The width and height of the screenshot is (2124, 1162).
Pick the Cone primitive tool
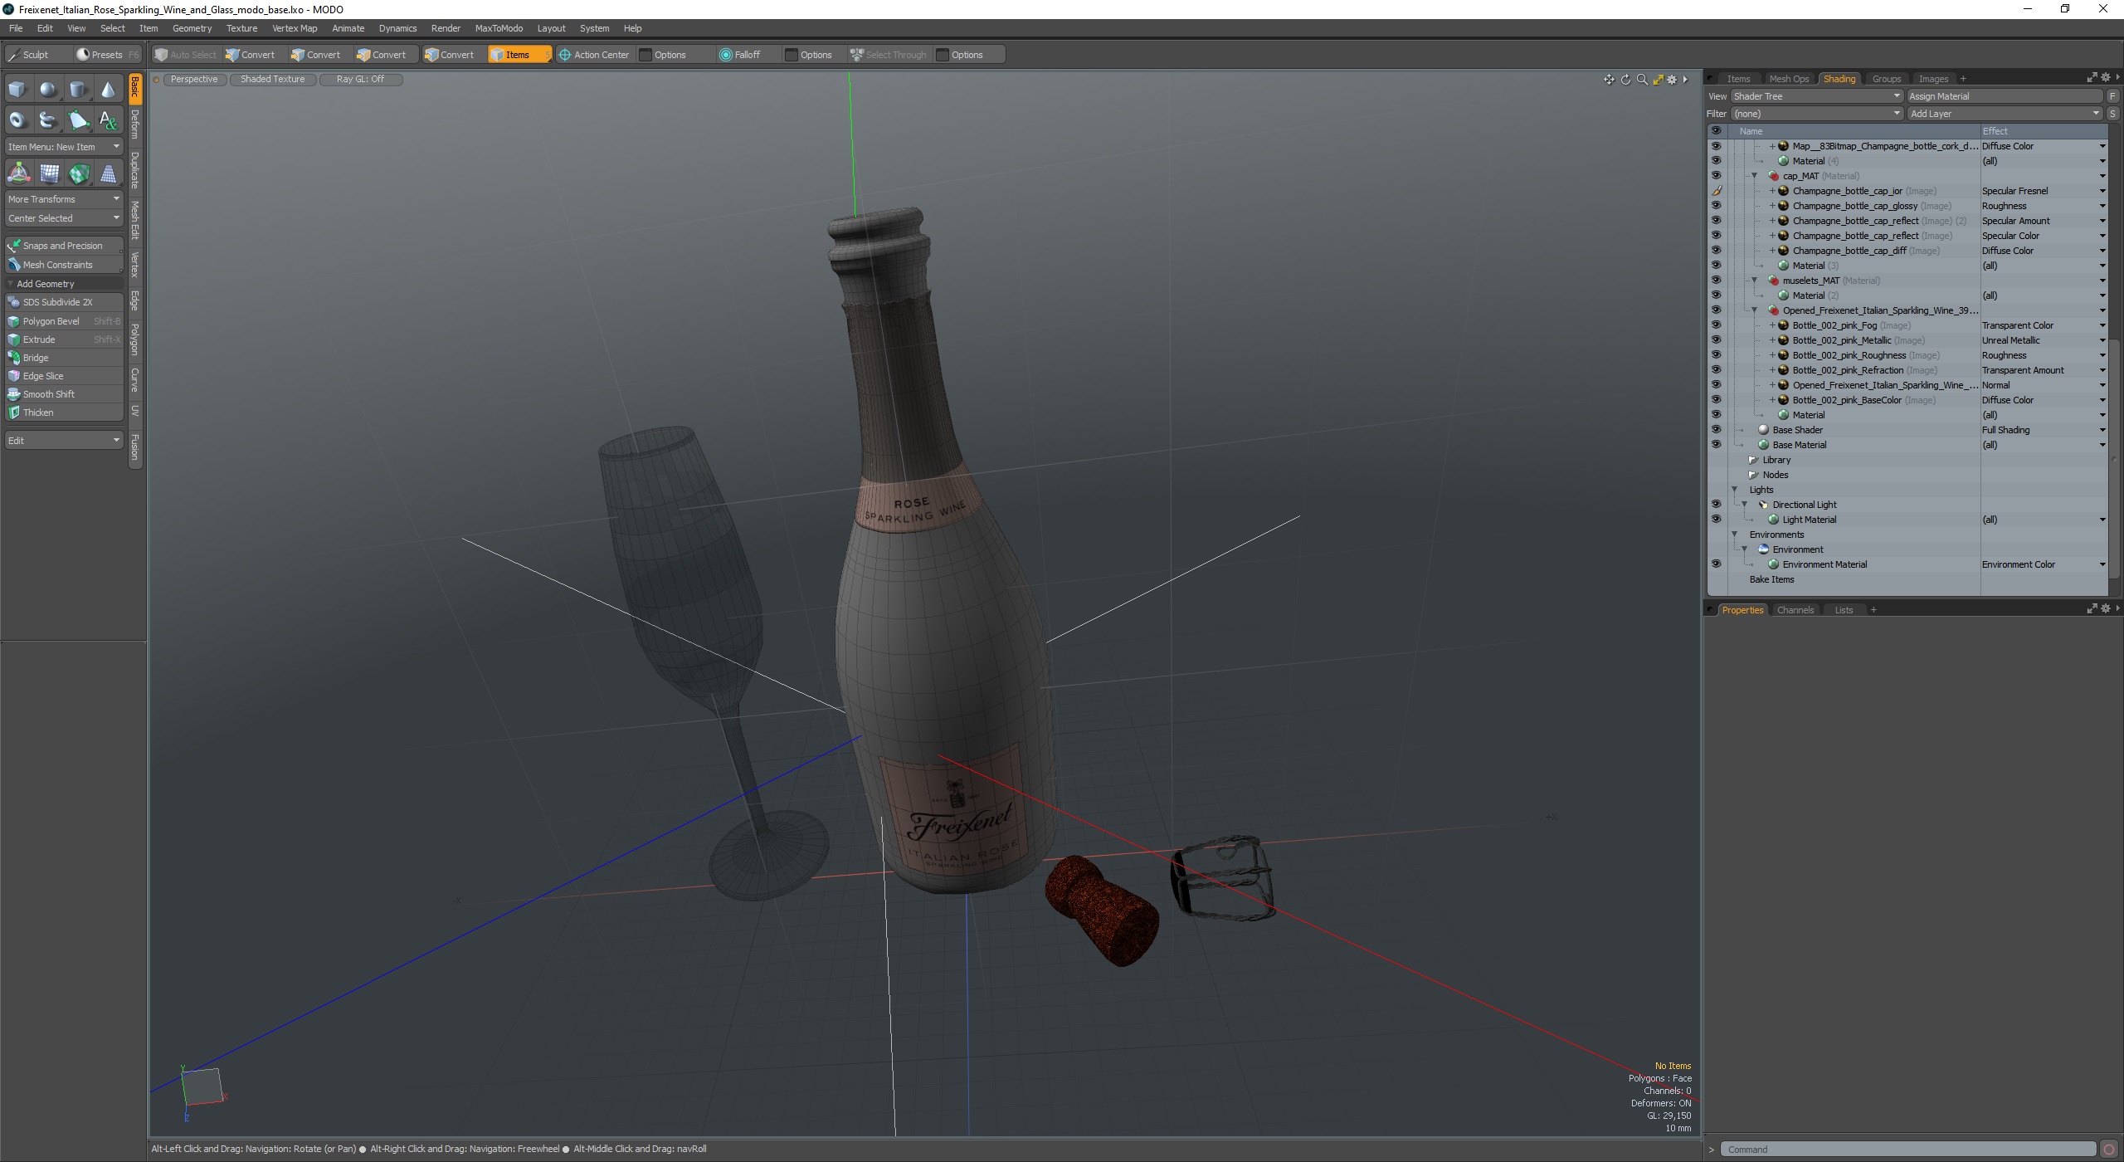(108, 90)
